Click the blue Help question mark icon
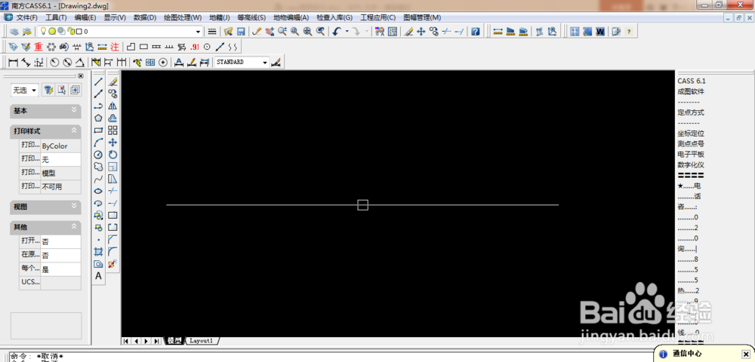This screenshot has width=755, height=362. click(475, 32)
